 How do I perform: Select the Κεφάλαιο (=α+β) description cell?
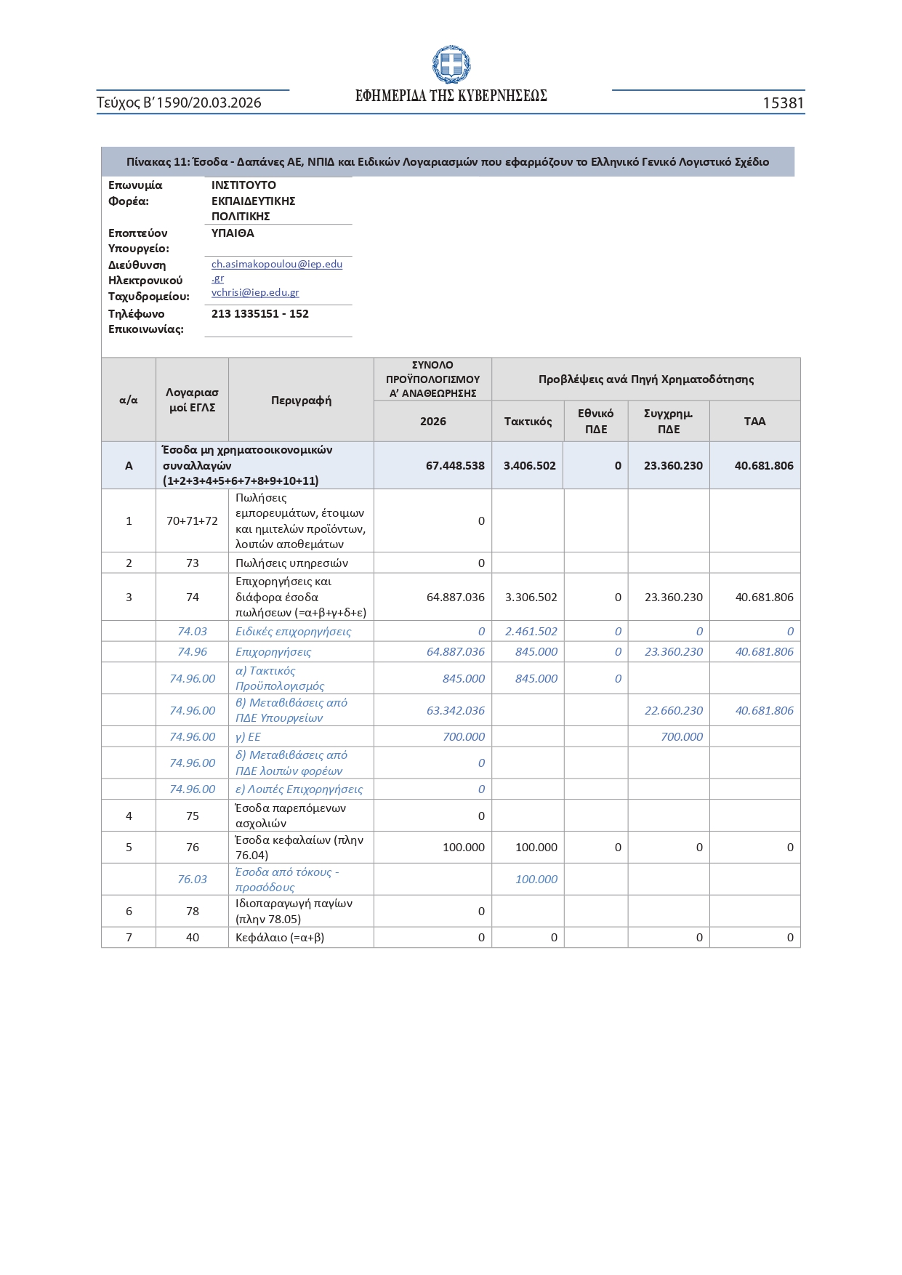tap(280, 938)
